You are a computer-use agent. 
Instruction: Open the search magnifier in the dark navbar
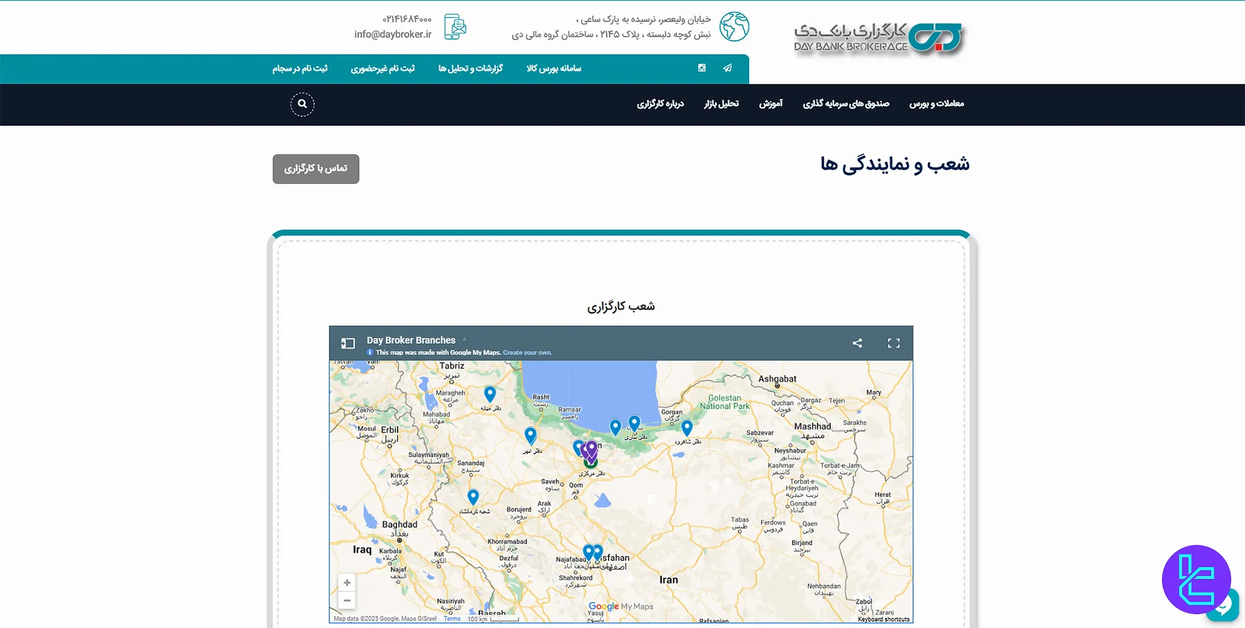coord(302,104)
